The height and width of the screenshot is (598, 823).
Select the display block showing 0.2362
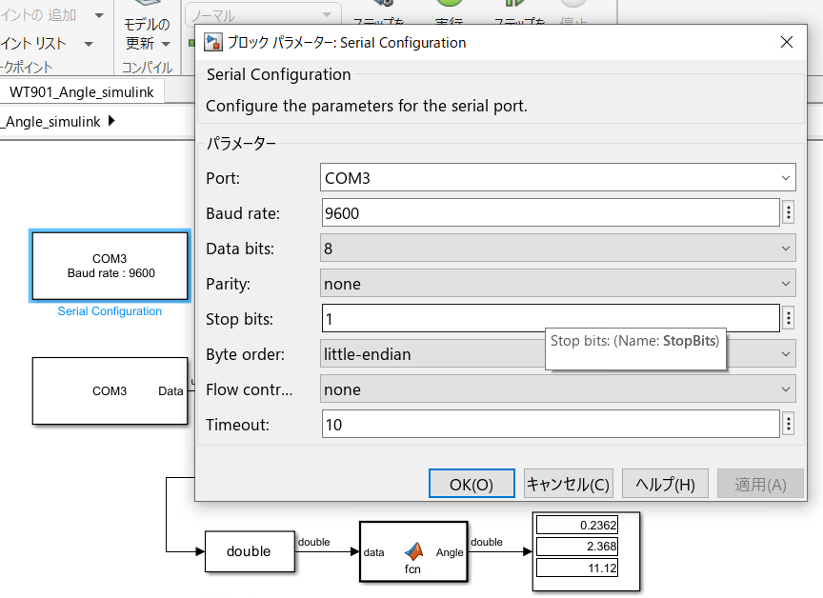586,551
